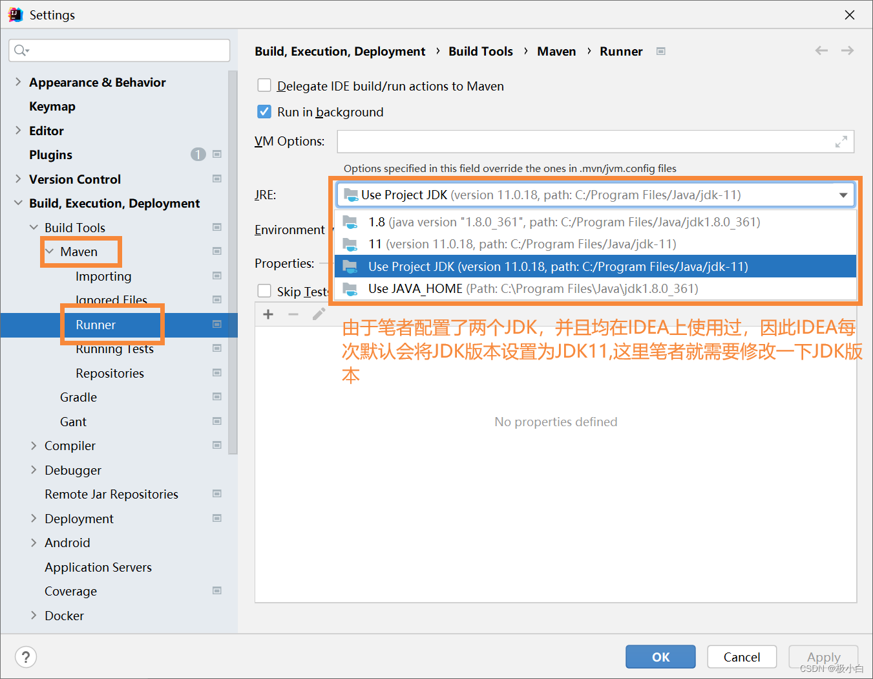
Task: Expand Appearance & Behavior
Action: (x=18, y=81)
